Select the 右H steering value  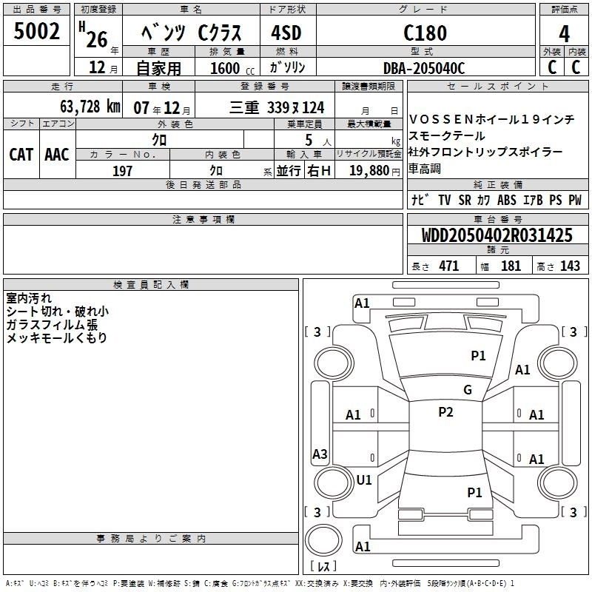tap(319, 171)
